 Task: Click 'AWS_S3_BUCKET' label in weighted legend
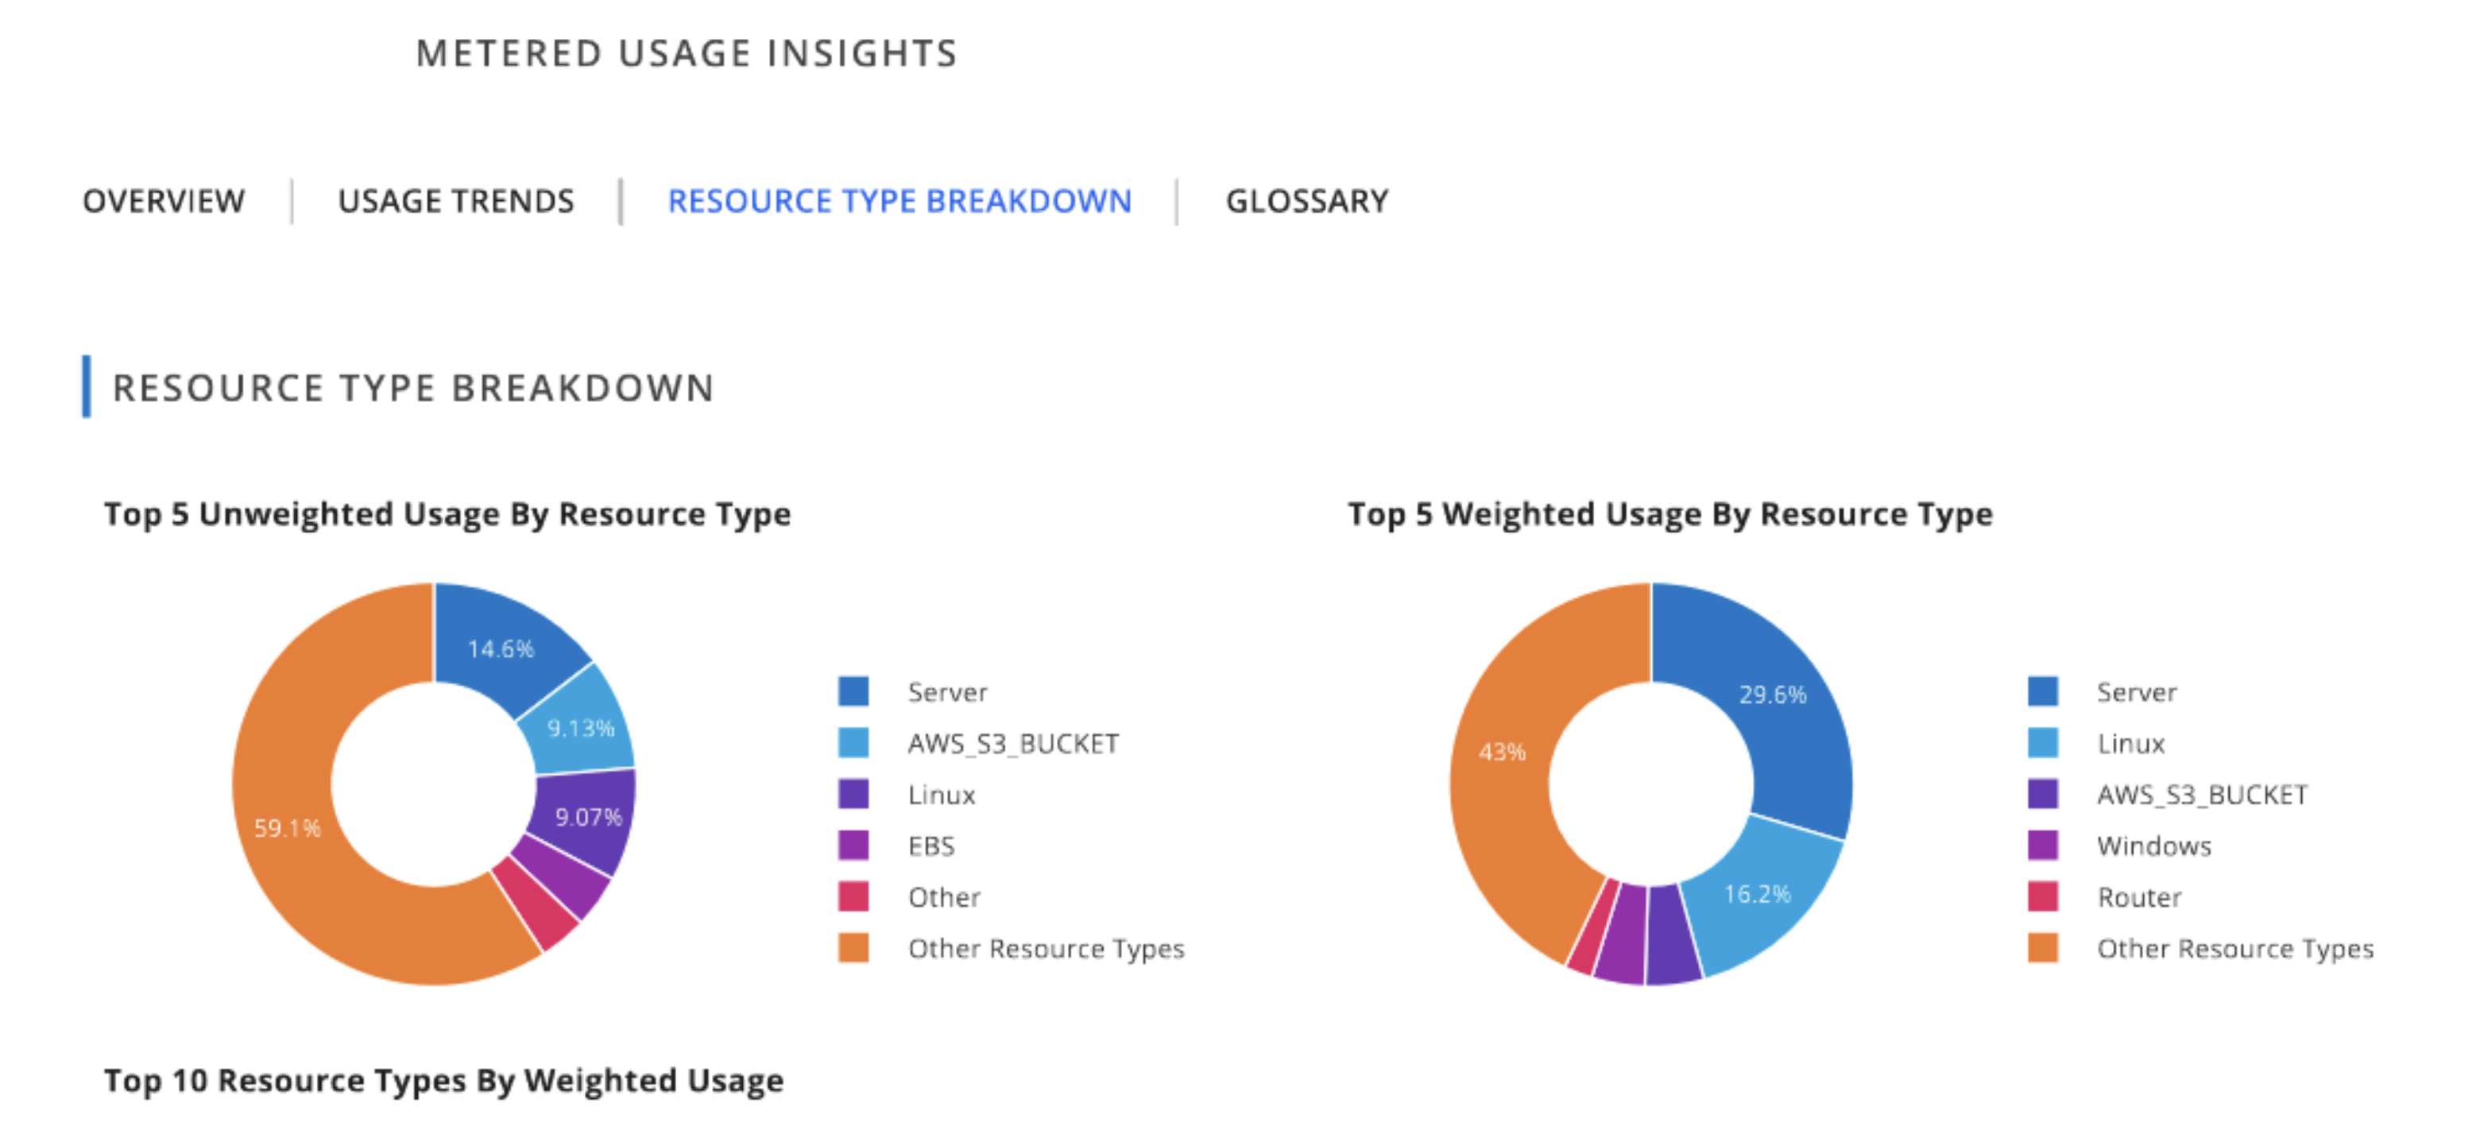click(2202, 795)
